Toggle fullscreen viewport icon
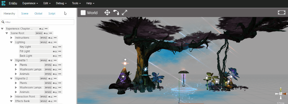The height and width of the screenshot is (104, 288). click(x=282, y=12)
